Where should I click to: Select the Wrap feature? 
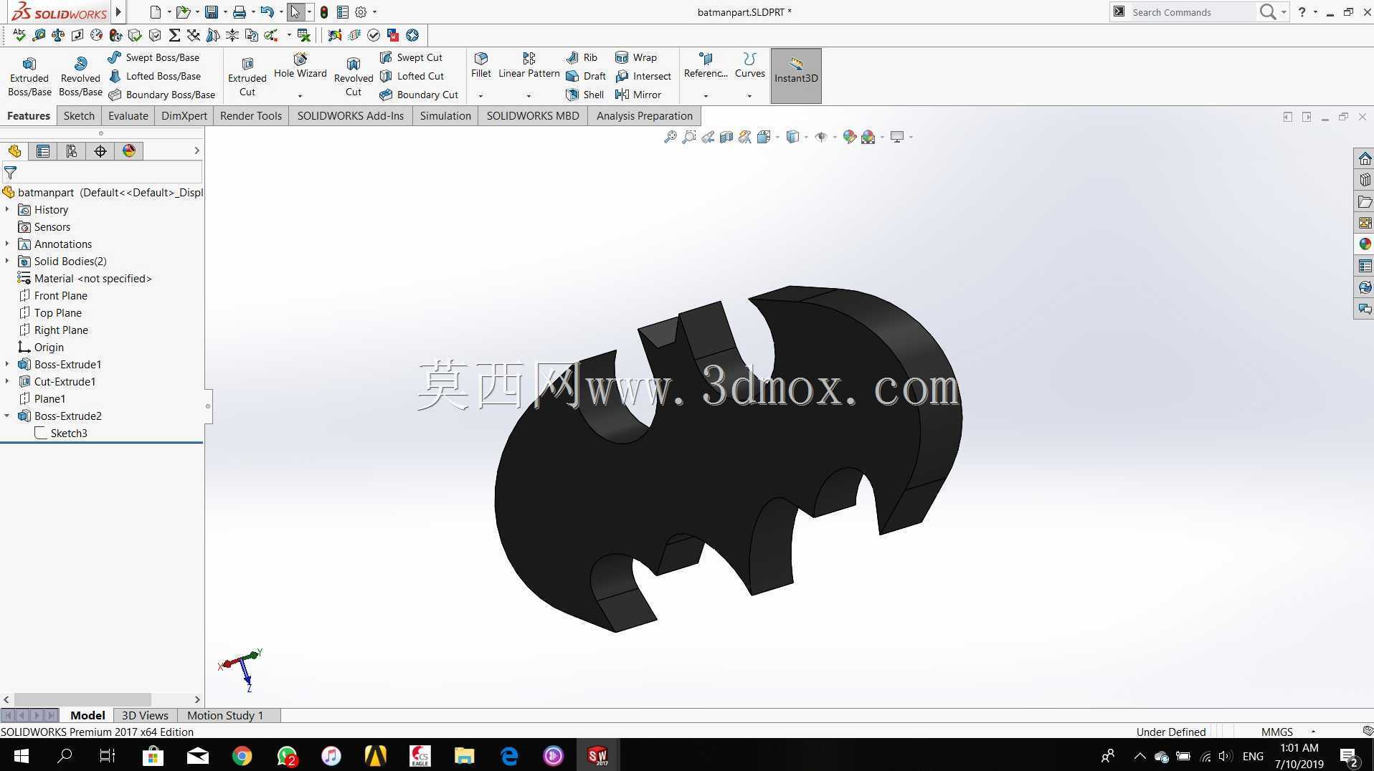tap(636, 57)
